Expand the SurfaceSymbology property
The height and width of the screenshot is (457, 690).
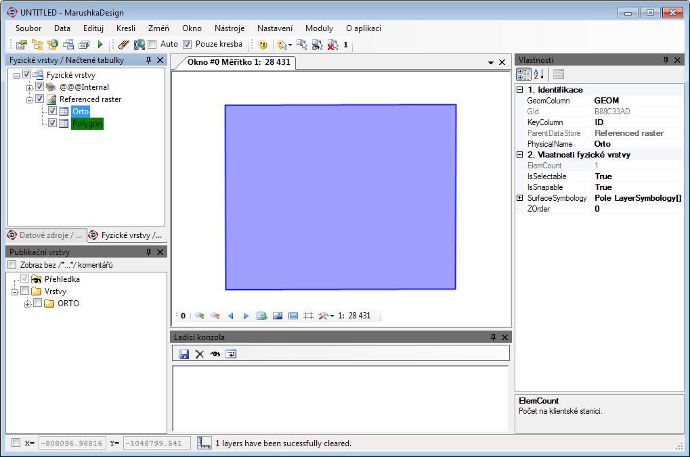pyautogui.click(x=519, y=198)
